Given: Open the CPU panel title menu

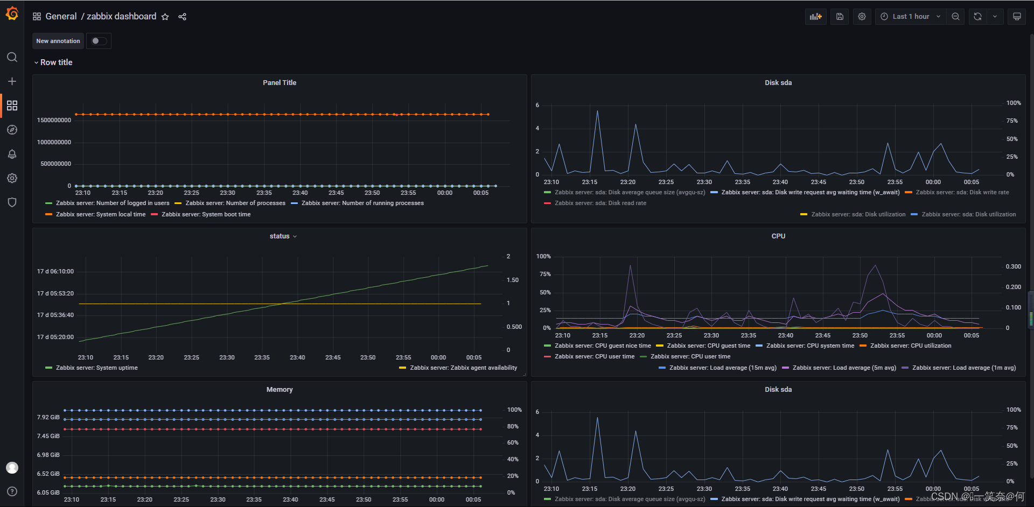Looking at the screenshot, I should click(778, 236).
